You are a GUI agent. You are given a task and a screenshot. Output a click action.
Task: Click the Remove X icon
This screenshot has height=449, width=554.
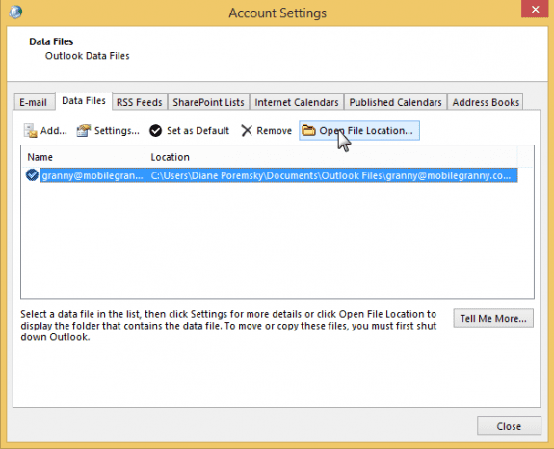(247, 131)
